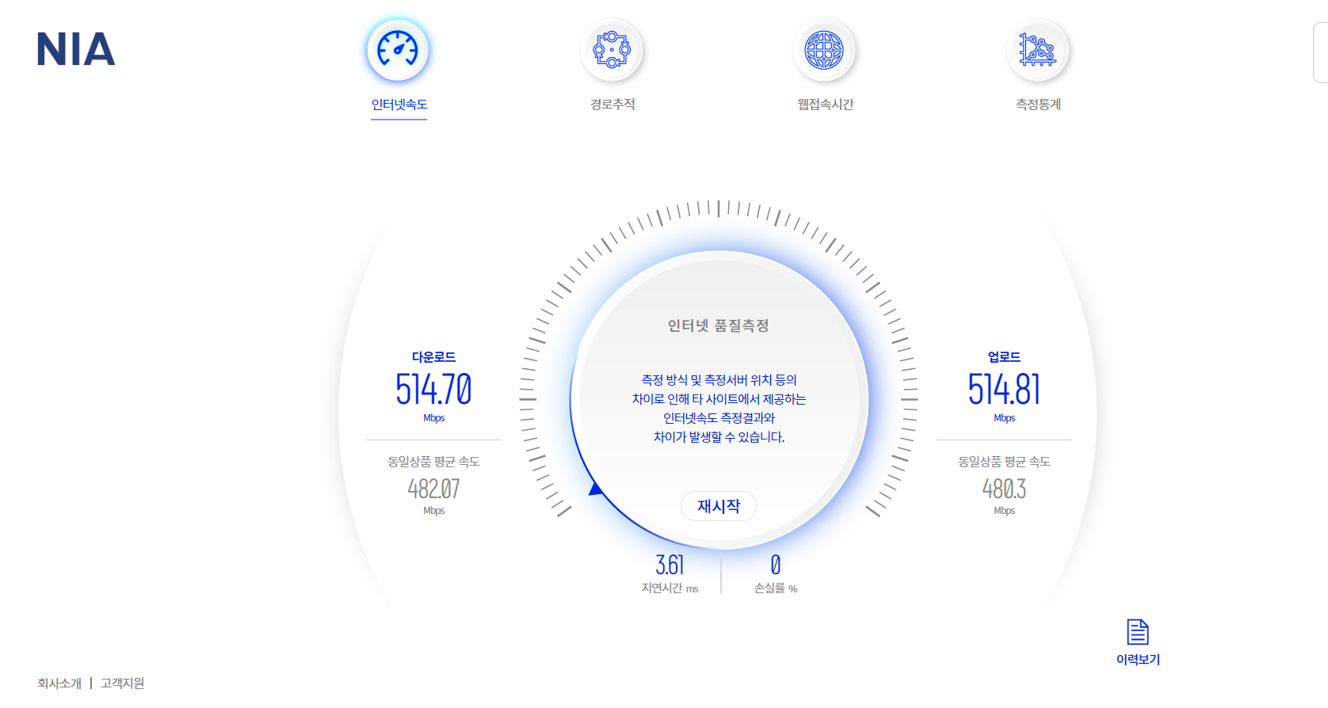The width and height of the screenshot is (1328, 708).
Task: Click the 3.61 ms latency value
Action: [x=670, y=565]
